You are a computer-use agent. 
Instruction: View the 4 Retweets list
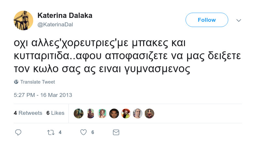click(28, 113)
